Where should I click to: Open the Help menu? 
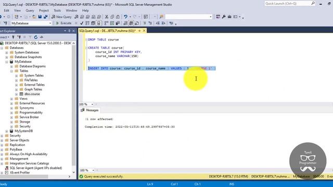[85, 10]
